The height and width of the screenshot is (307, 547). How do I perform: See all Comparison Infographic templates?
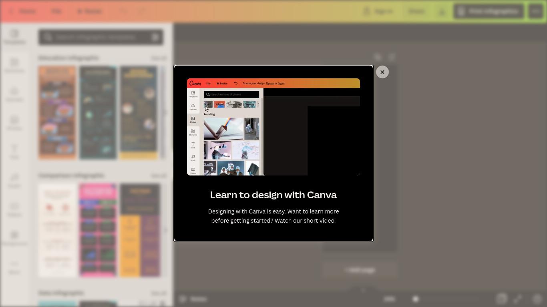tap(159, 176)
